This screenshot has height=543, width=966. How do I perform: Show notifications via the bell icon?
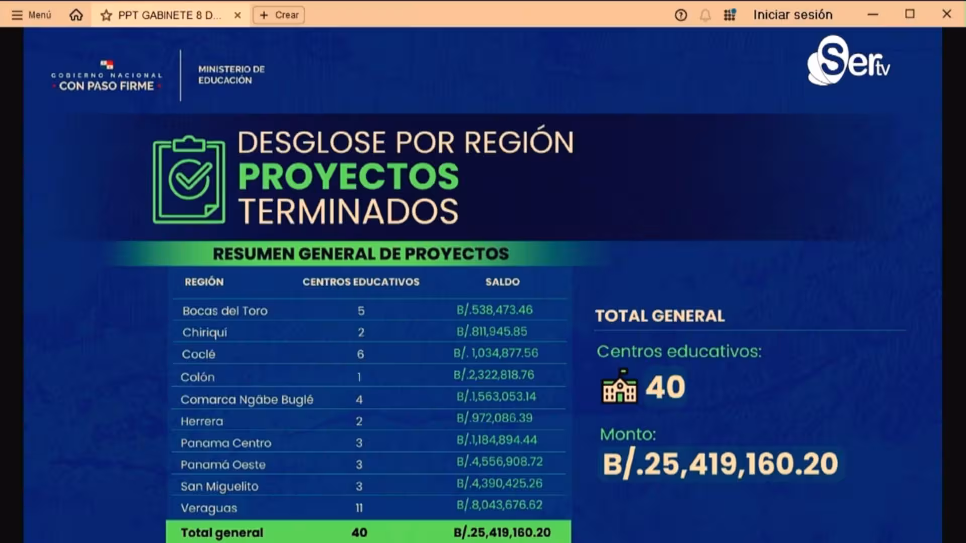(705, 15)
